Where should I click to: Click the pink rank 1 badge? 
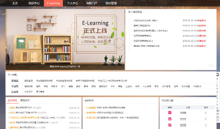click(170, 113)
